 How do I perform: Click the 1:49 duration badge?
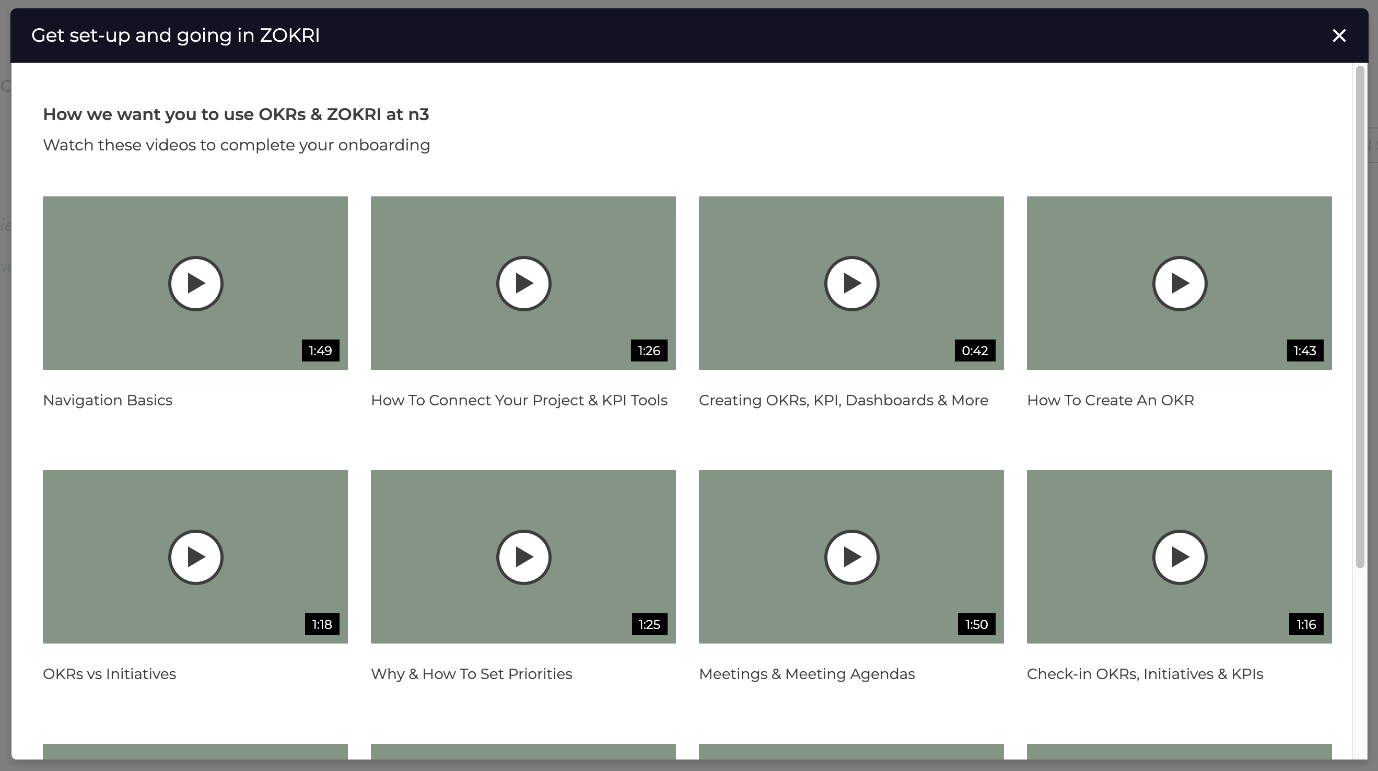pyautogui.click(x=320, y=351)
